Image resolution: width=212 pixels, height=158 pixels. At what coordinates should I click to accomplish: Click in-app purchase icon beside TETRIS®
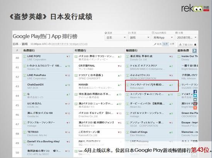click(x=24, y=132)
